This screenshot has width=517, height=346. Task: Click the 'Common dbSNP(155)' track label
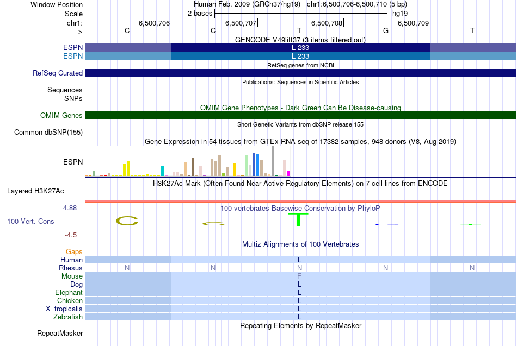coord(48,133)
